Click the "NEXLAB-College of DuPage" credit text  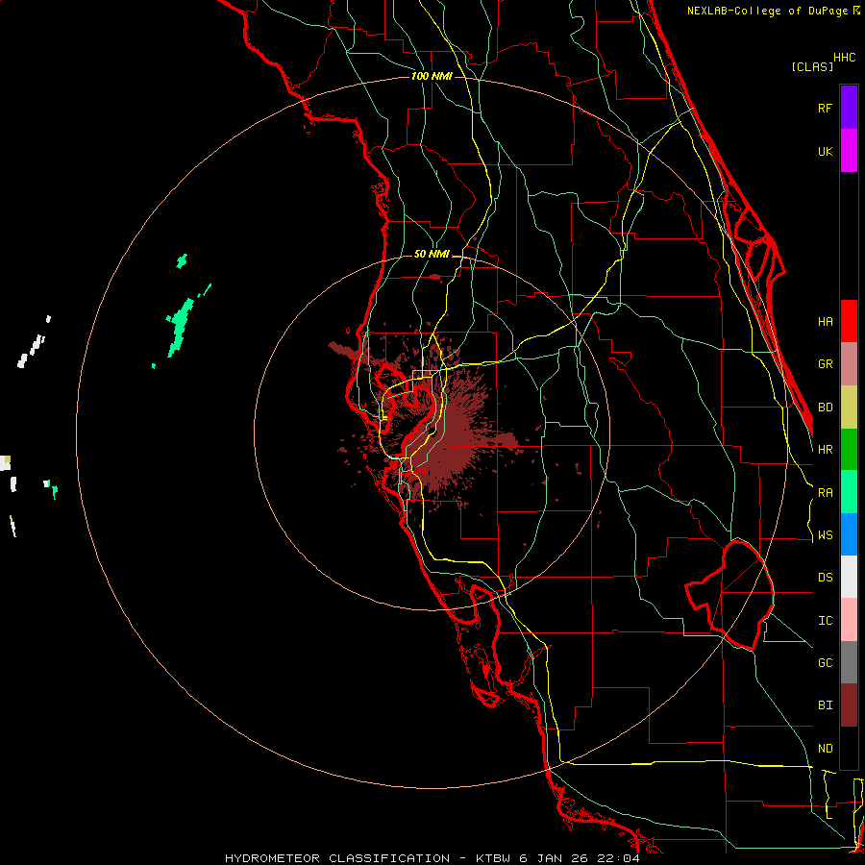pyautogui.click(x=768, y=11)
